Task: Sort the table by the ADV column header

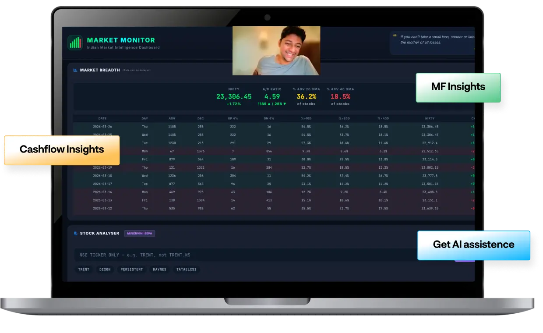Action: pos(172,118)
